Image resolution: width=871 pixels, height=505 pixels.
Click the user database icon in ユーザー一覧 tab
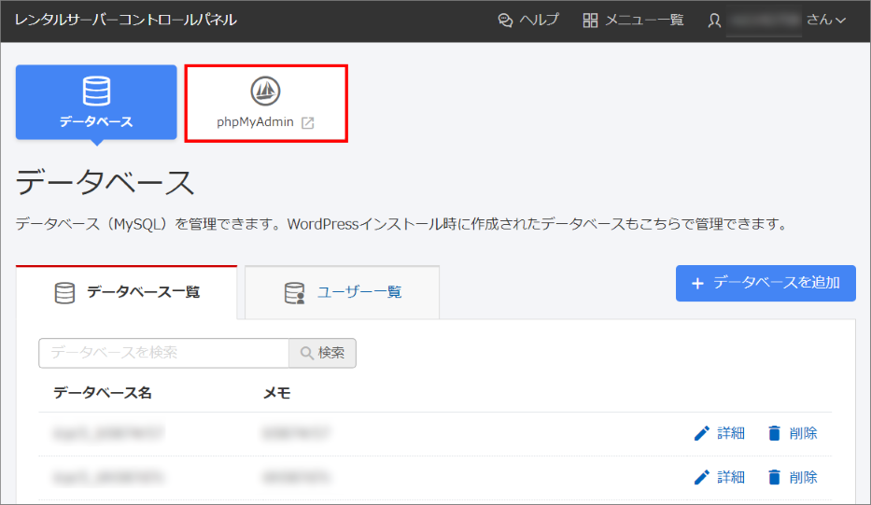pos(294,293)
